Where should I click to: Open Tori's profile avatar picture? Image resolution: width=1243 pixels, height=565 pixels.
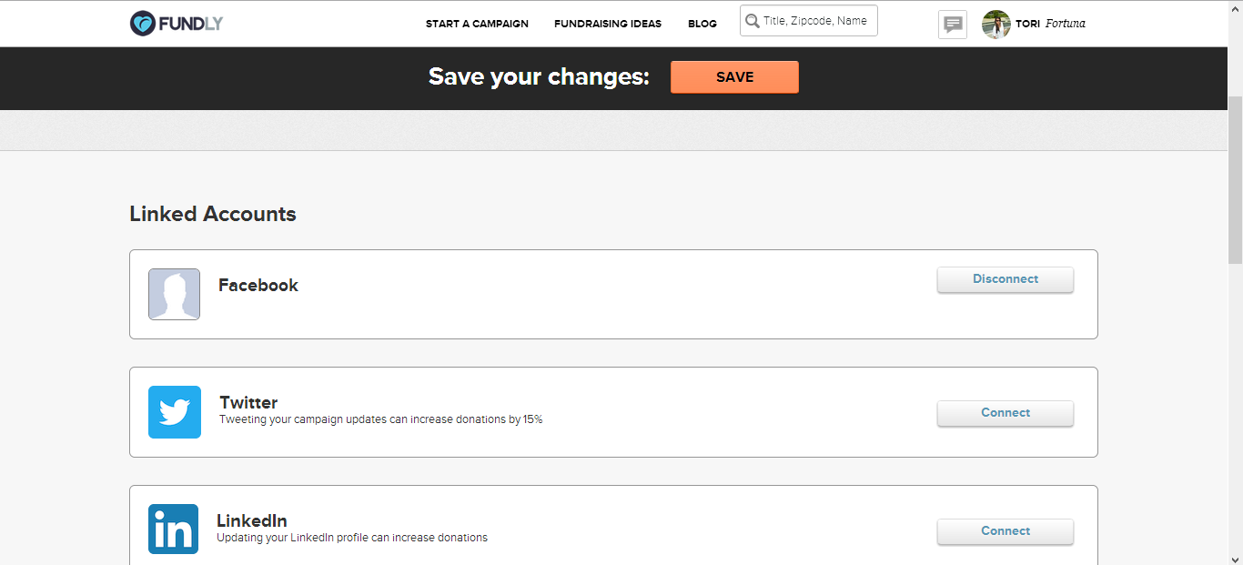coord(996,25)
